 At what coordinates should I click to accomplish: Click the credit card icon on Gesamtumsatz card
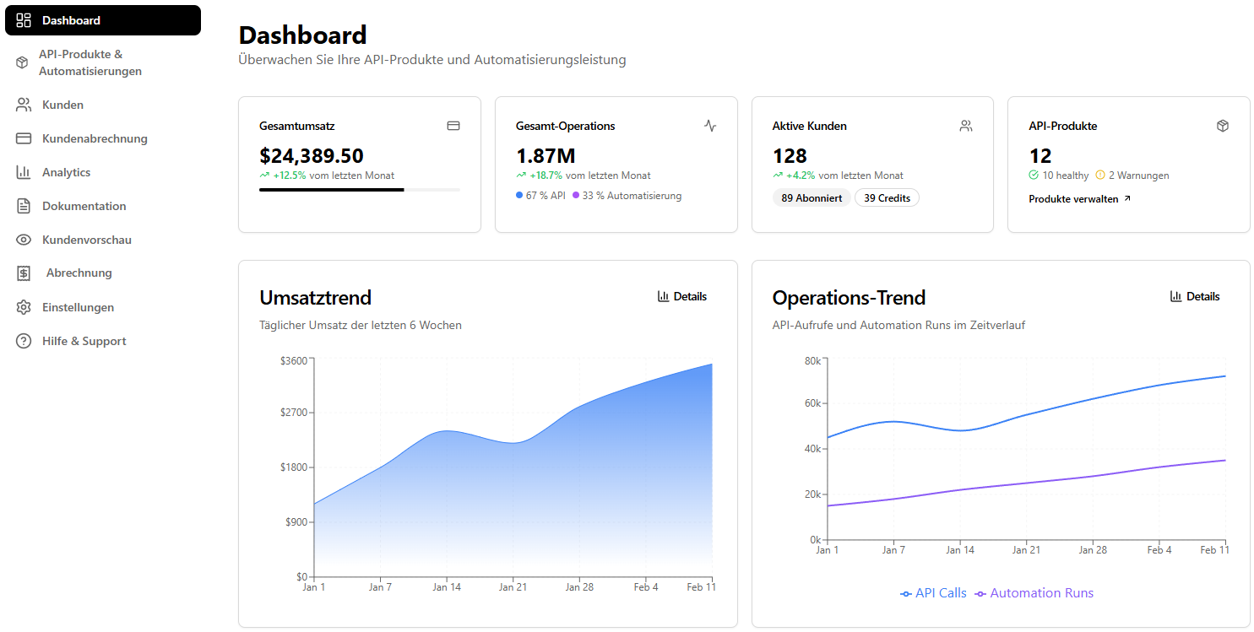click(x=453, y=125)
